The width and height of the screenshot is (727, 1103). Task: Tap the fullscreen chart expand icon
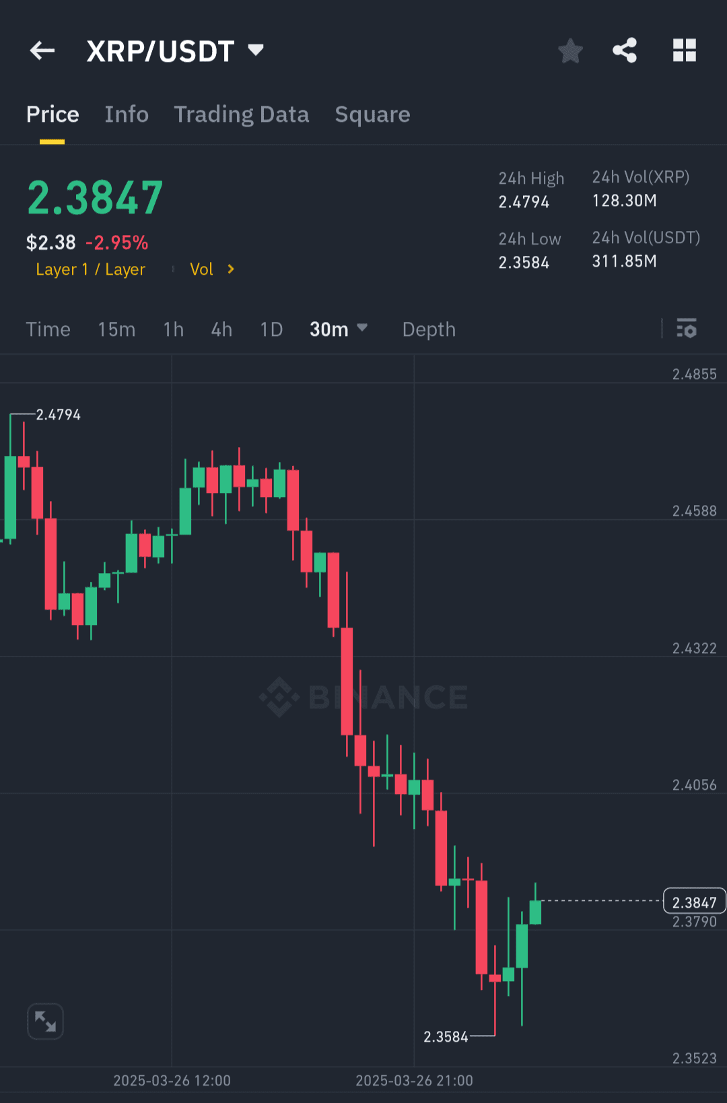click(x=44, y=1021)
